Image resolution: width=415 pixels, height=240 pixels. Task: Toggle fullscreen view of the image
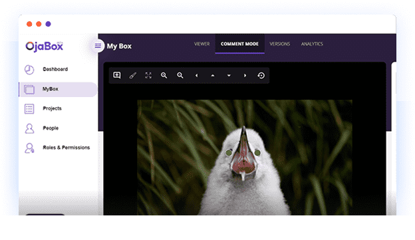pyautogui.click(x=148, y=75)
